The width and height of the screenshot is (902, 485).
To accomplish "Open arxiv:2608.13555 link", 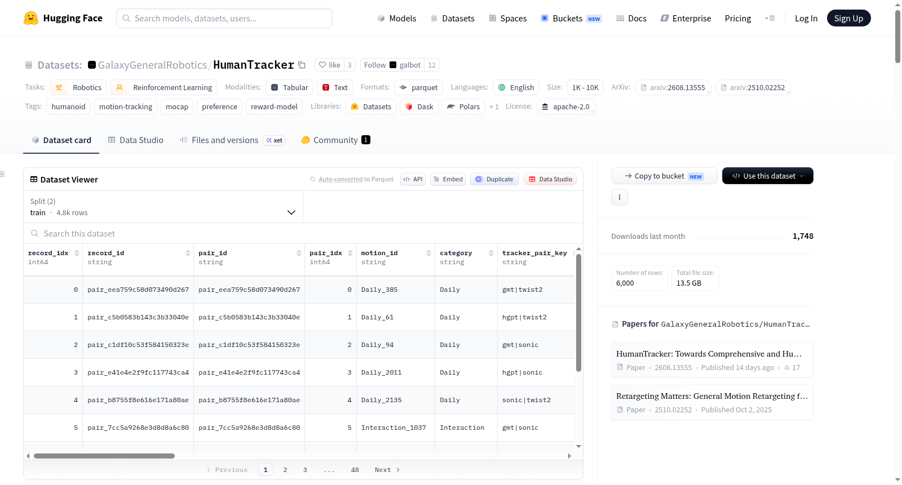I will point(673,87).
